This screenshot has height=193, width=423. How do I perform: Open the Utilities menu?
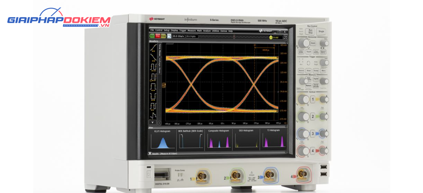coord(215,31)
